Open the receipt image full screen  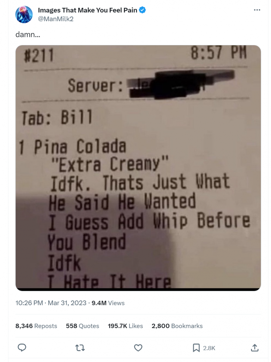coord(138,166)
